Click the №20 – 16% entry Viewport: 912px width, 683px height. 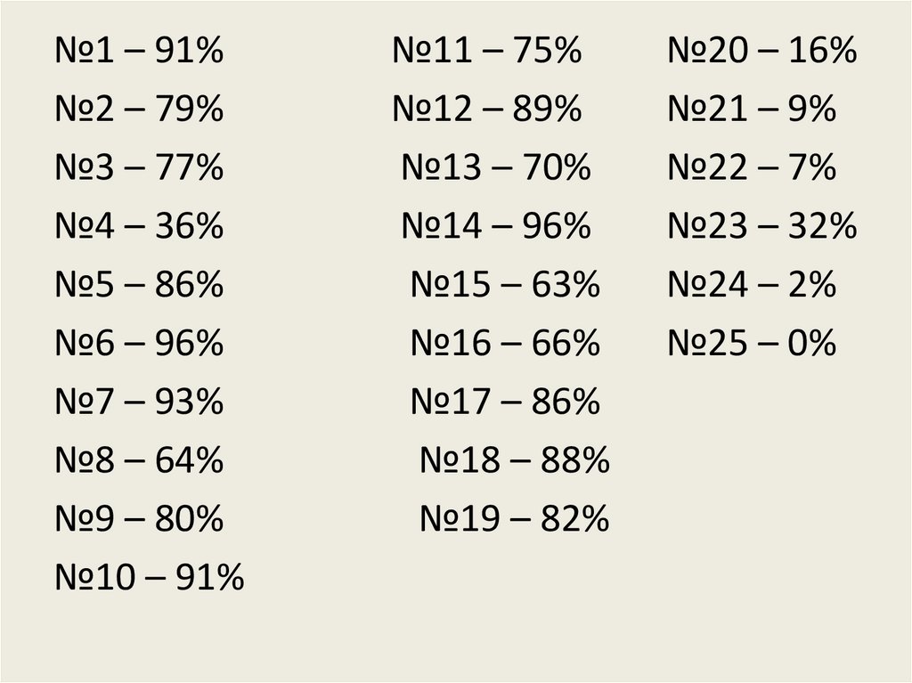pyautogui.click(x=762, y=52)
